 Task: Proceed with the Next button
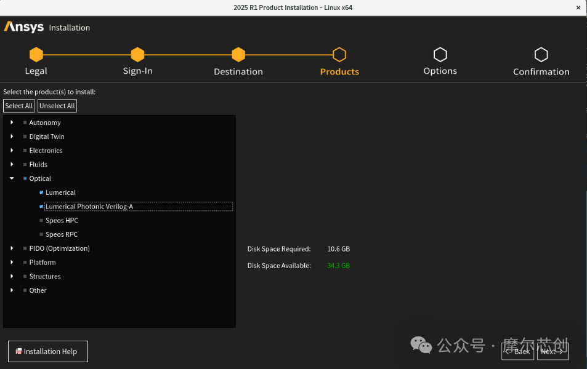click(x=553, y=351)
